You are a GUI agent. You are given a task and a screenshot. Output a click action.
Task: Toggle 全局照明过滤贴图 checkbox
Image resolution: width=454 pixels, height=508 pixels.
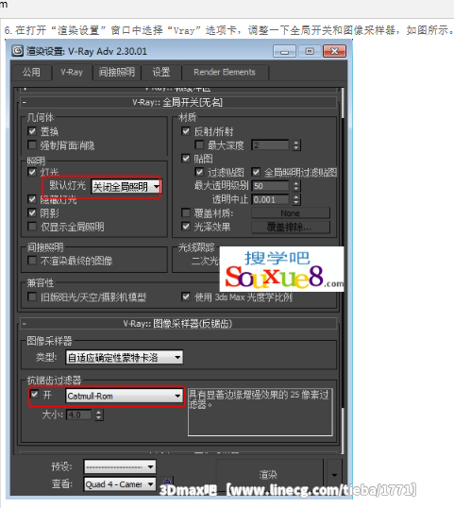256,172
